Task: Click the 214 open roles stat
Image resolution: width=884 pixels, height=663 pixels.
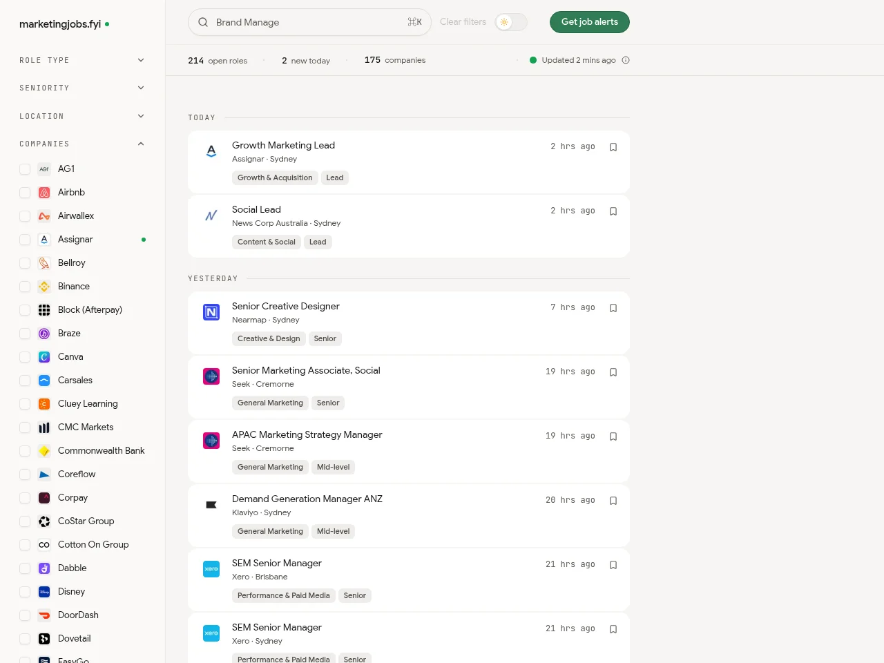Action: (218, 60)
